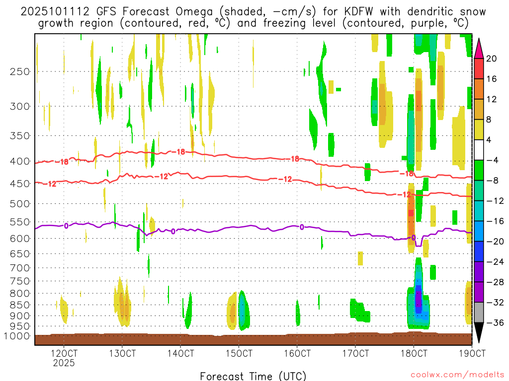Click the black downward arrow below the color scale
This screenshot has height=381, width=509.
(x=479, y=332)
